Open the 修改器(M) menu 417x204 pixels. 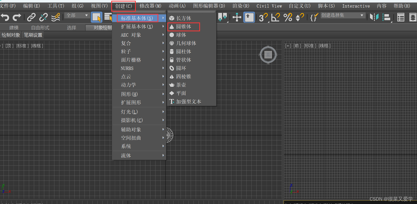coord(150,6)
